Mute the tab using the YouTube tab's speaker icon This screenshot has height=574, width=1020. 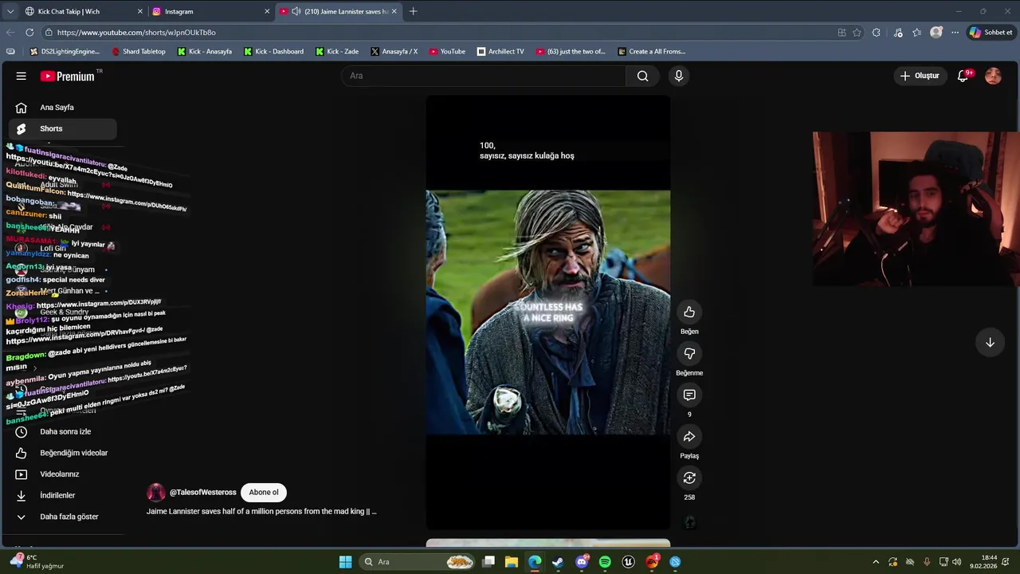click(x=296, y=11)
